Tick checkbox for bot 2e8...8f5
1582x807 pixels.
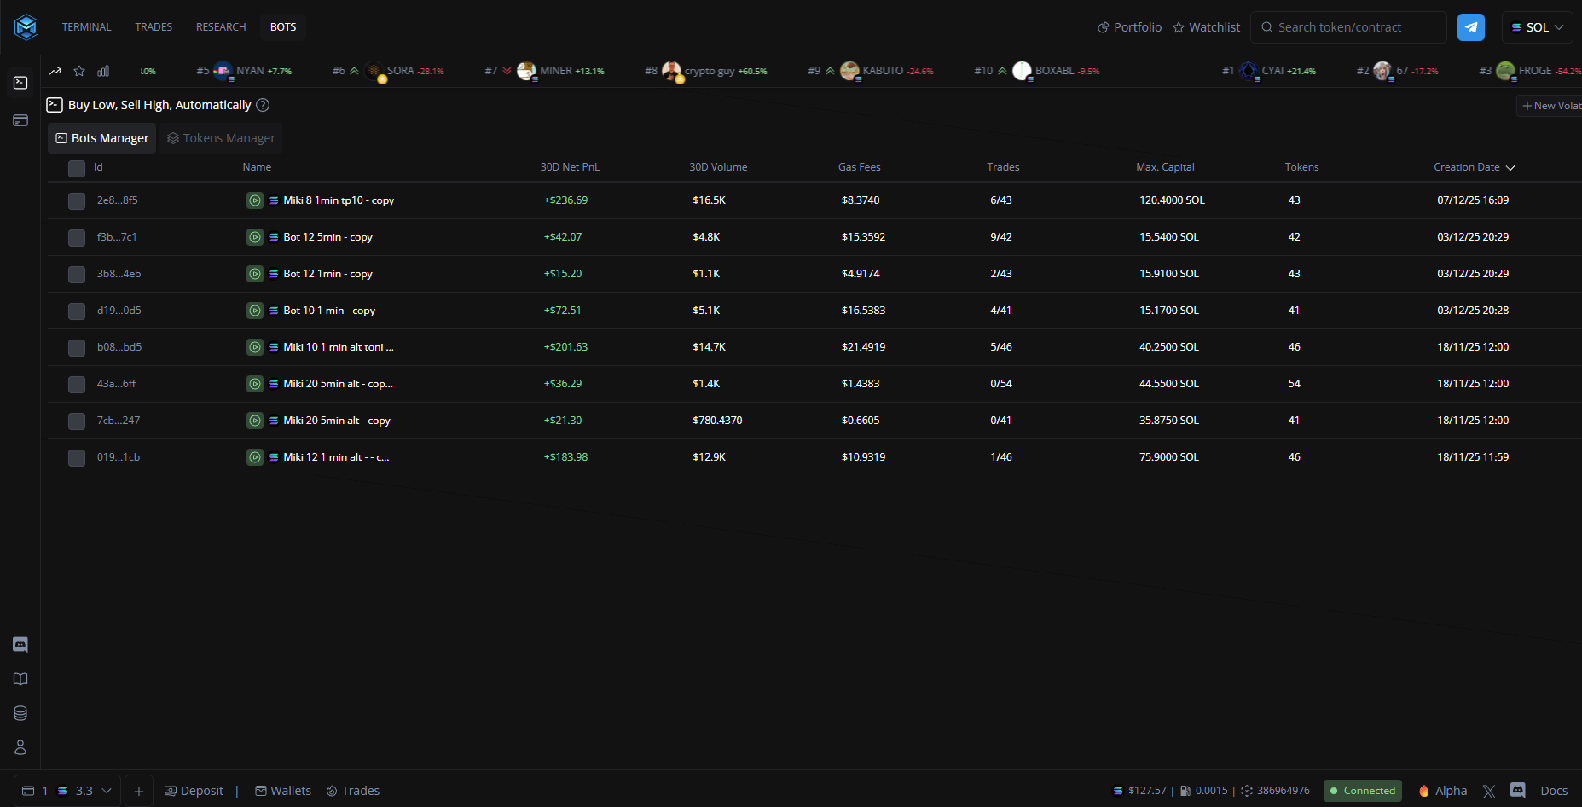point(77,201)
